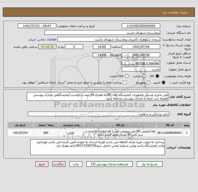Click the remaining time field 04:08:59
The height and width of the screenshot is (192, 198).
pos(47,47)
